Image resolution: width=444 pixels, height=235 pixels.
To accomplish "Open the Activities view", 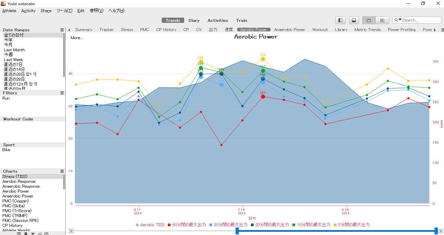I will coord(218,20).
